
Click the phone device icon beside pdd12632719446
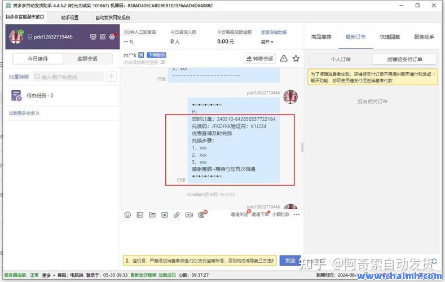tap(29, 37)
